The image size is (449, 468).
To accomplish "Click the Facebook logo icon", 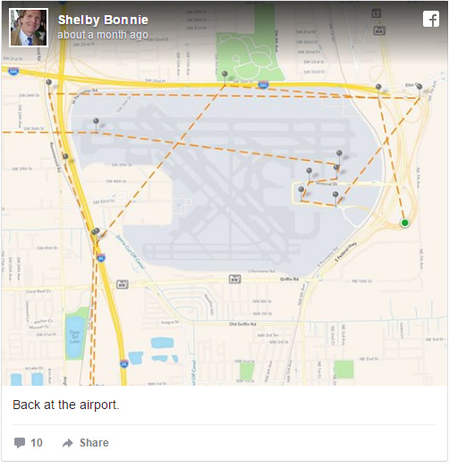I will click(x=431, y=19).
